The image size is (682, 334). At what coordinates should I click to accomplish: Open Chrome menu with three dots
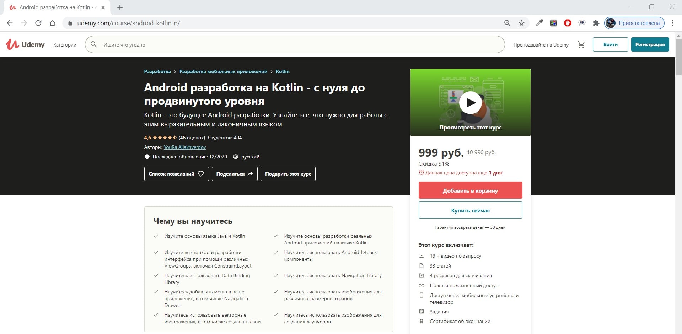pyautogui.click(x=672, y=23)
